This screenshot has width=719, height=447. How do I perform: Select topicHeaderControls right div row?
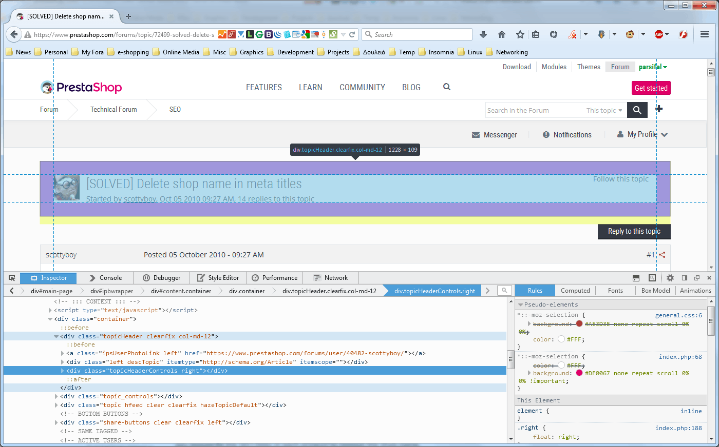pyautogui.click(x=255, y=371)
